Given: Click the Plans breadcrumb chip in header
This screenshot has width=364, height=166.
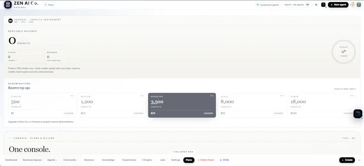Looking at the screenshot, I should pyautogui.click(x=49, y=5).
